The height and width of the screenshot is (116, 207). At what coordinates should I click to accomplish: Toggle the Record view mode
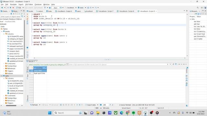(27, 98)
